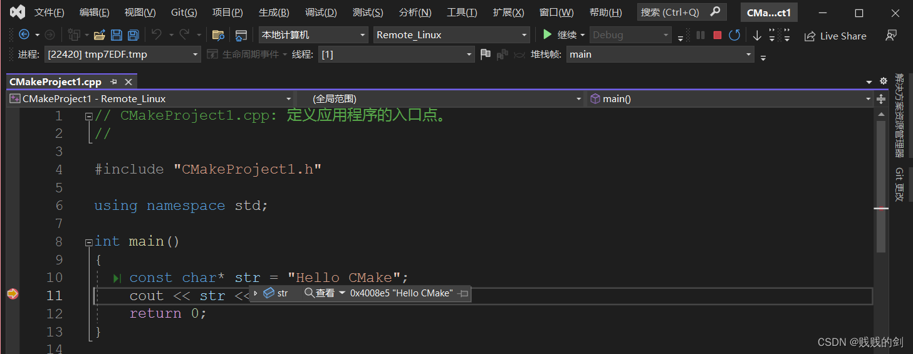The width and height of the screenshot is (913, 354).
Task: Click the Visual Studio logo icon
Action: click(18, 12)
